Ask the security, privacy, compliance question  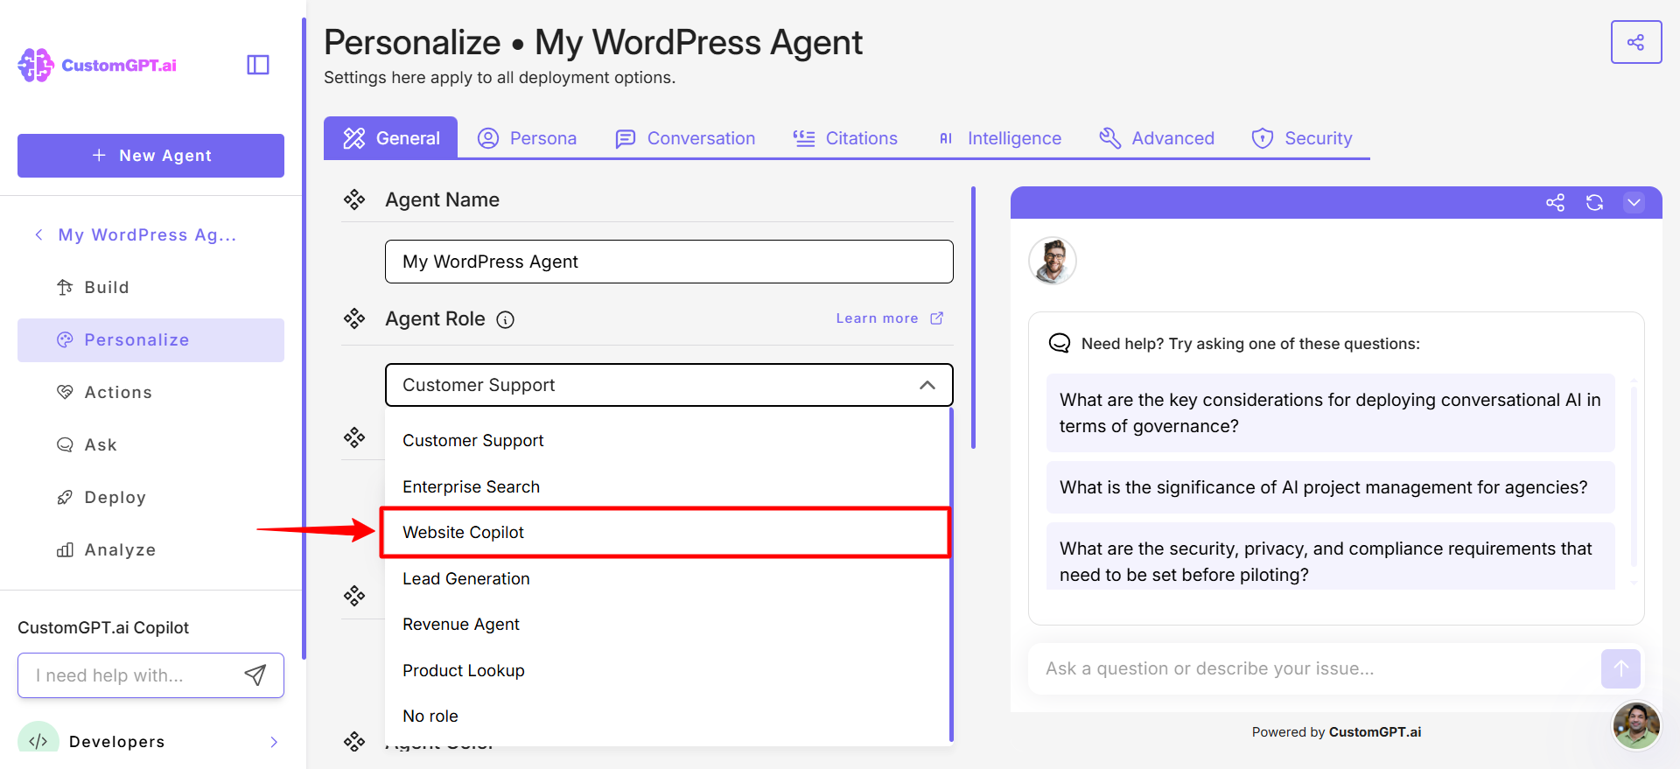tap(1330, 557)
